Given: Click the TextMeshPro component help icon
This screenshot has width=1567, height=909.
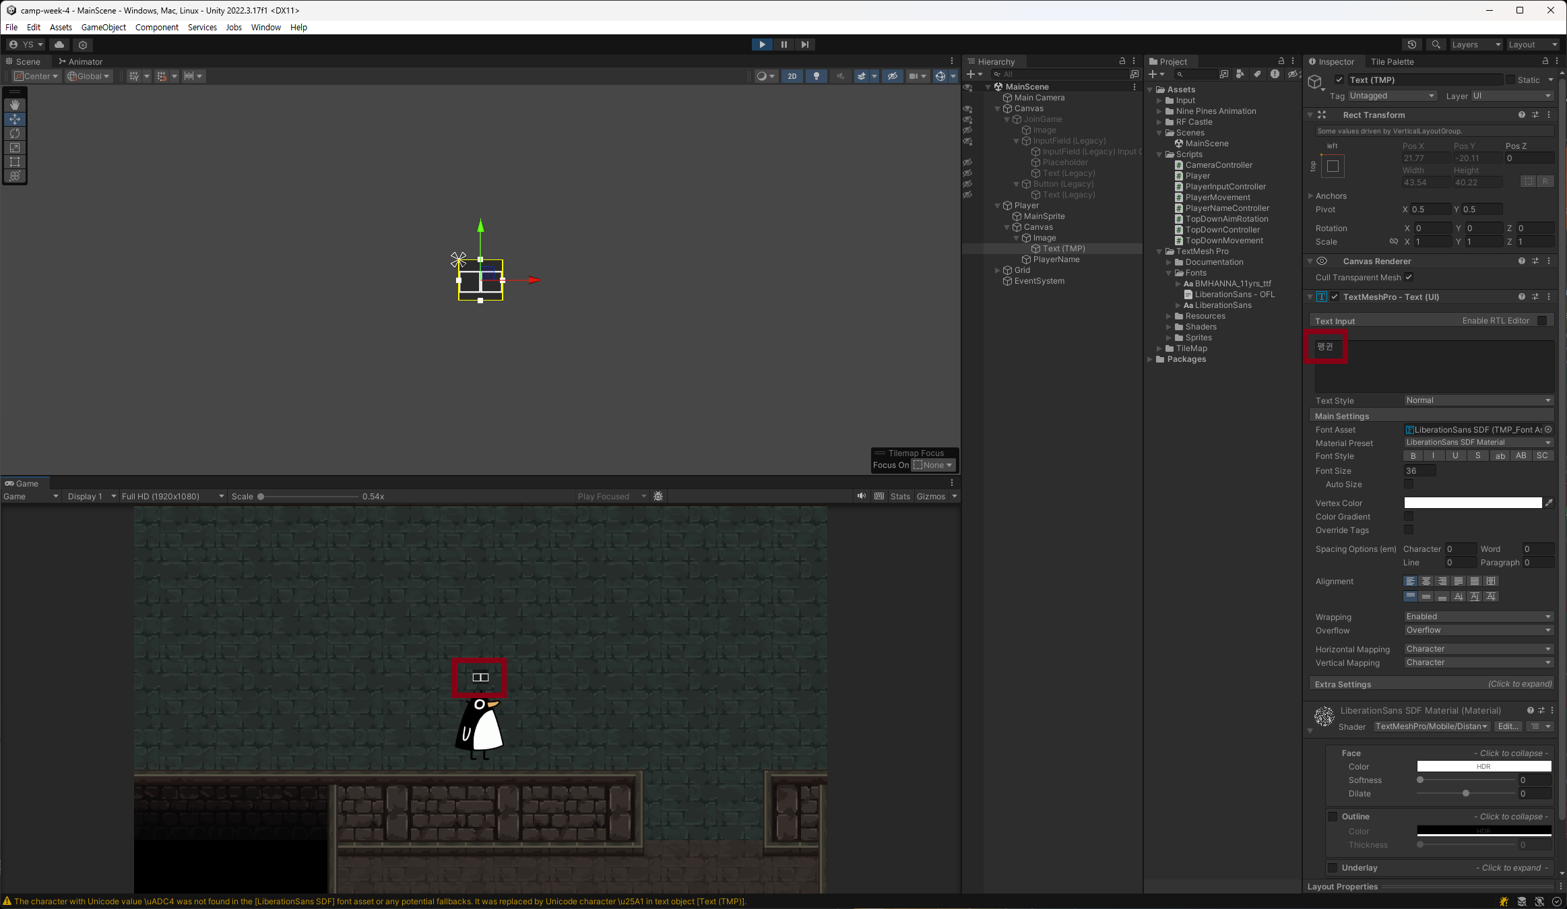Looking at the screenshot, I should [x=1522, y=296].
